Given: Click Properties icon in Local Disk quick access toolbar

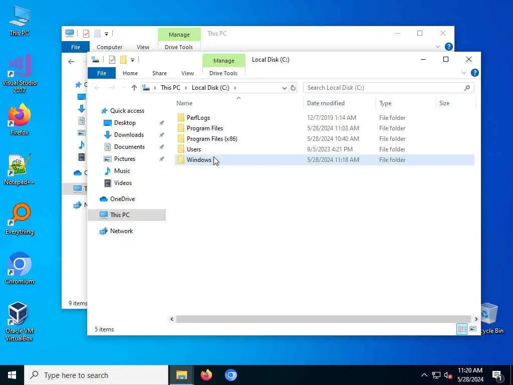Looking at the screenshot, I should pyautogui.click(x=112, y=60).
